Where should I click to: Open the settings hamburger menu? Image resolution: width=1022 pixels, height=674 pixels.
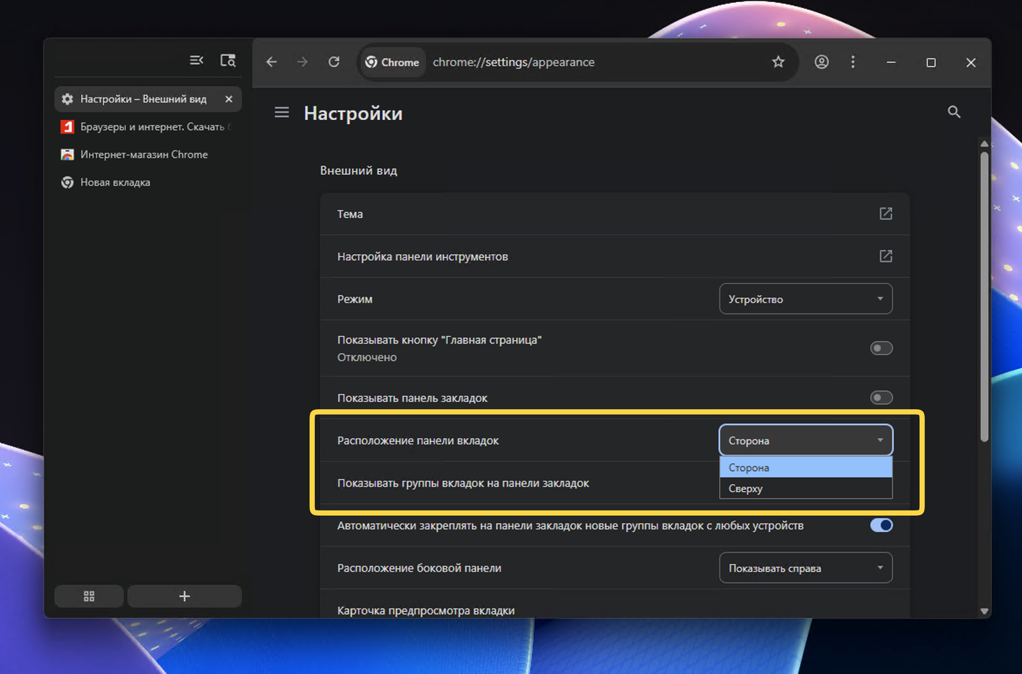click(x=282, y=112)
